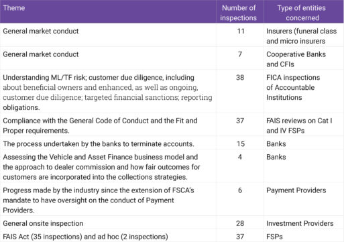
Task: Click the inspection count 7
Action: tap(240, 54)
